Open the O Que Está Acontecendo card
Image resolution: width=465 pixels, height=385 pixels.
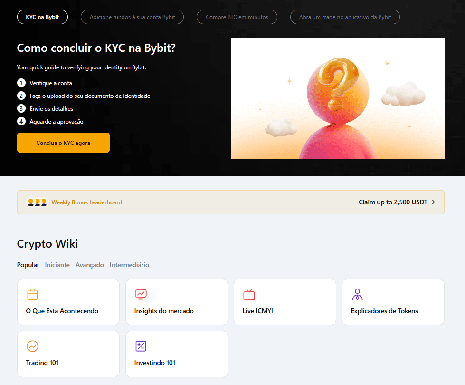point(68,302)
